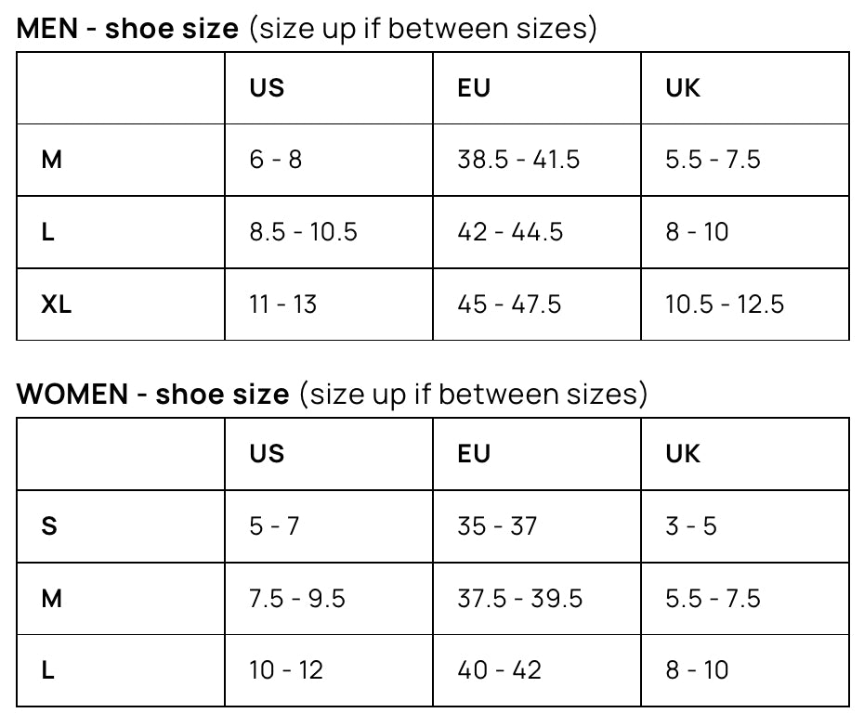Click men's US 6 - 8 cell

[276, 160]
